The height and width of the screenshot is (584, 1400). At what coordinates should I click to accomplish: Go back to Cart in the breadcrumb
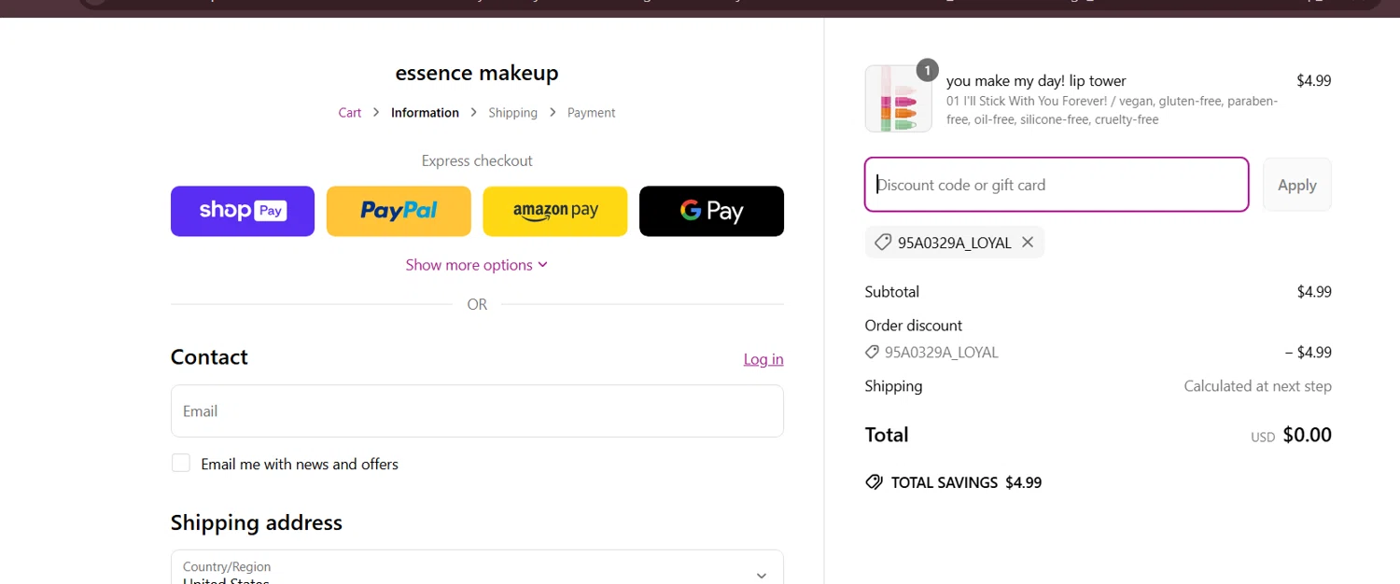(x=350, y=113)
